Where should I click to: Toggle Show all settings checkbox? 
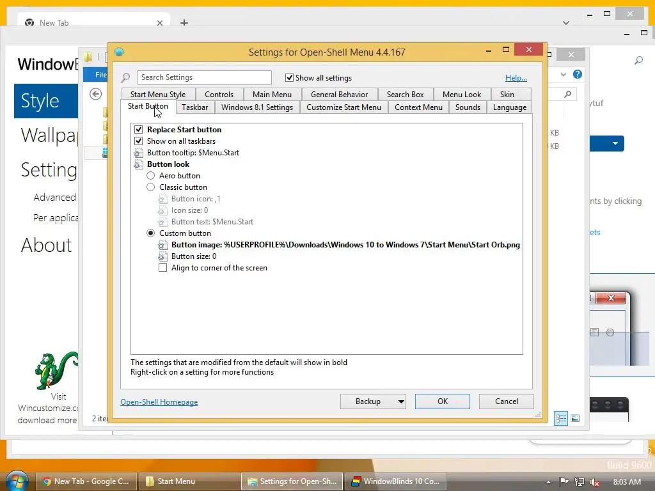[x=289, y=77]
